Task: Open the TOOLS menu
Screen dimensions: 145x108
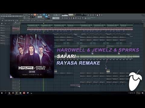Action: tap(21, 16)
